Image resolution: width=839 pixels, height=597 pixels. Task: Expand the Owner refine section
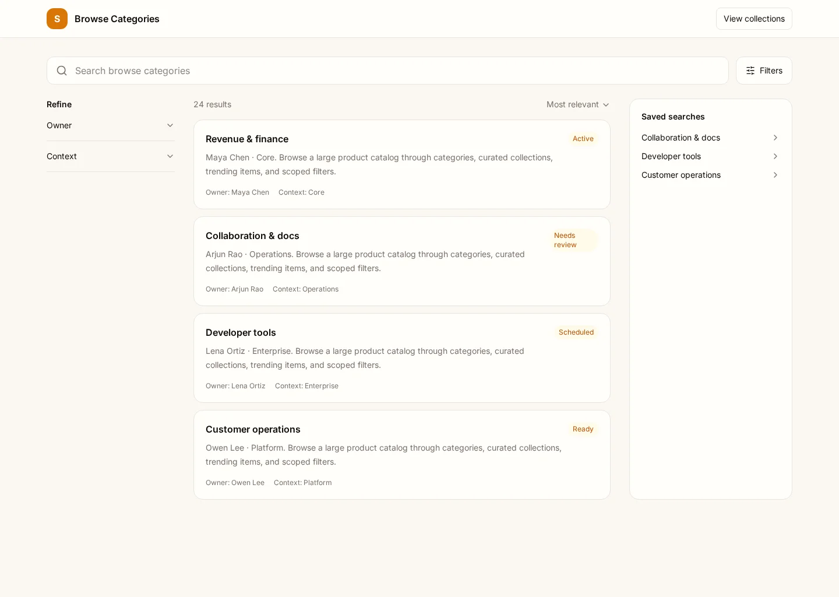[x=111, y=125]
